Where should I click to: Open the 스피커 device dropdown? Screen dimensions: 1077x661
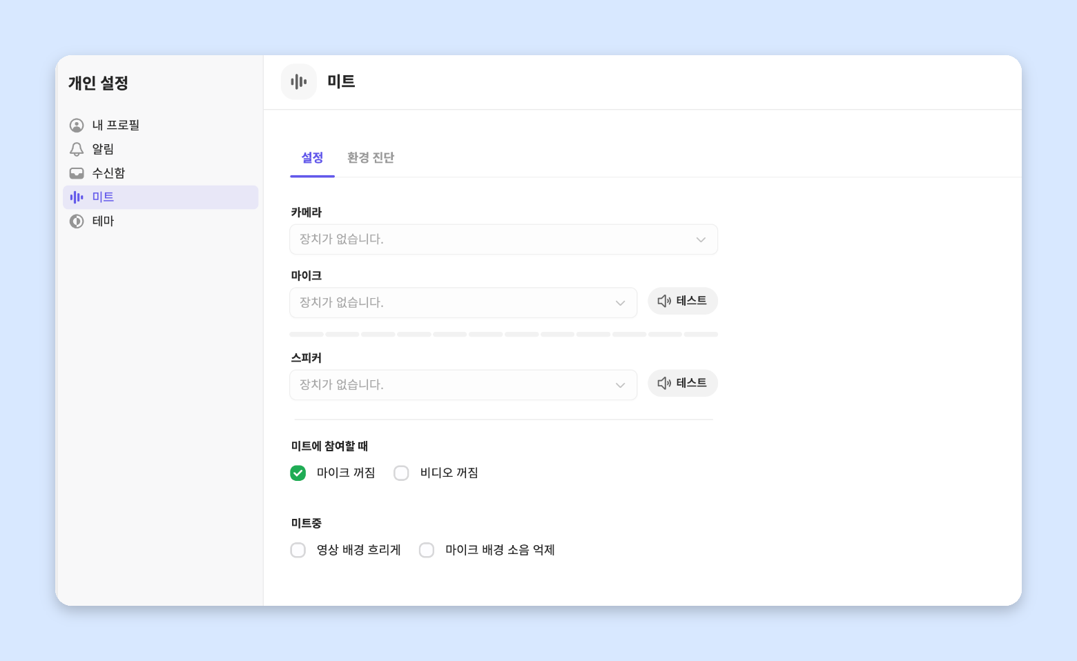coord(463,385)
